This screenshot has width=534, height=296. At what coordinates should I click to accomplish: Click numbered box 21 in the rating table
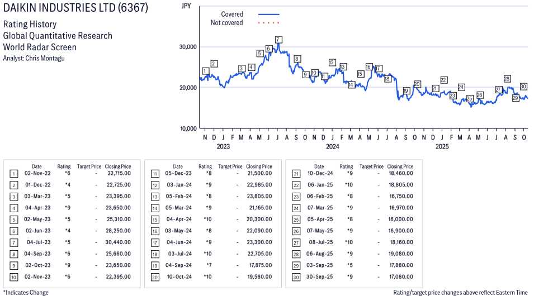coord(296,174)
